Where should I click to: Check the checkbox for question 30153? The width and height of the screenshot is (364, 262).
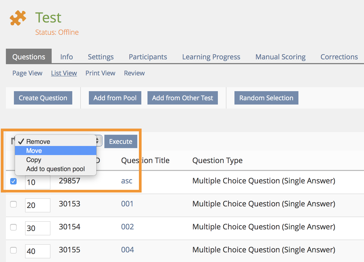point(13,204)
